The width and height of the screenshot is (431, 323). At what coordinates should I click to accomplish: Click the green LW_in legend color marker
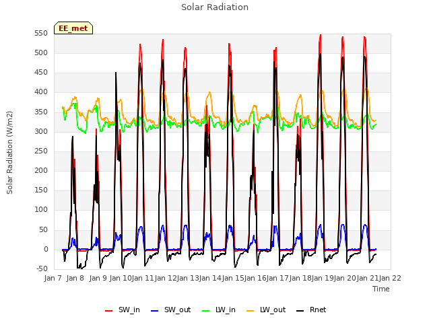[206, 311]
